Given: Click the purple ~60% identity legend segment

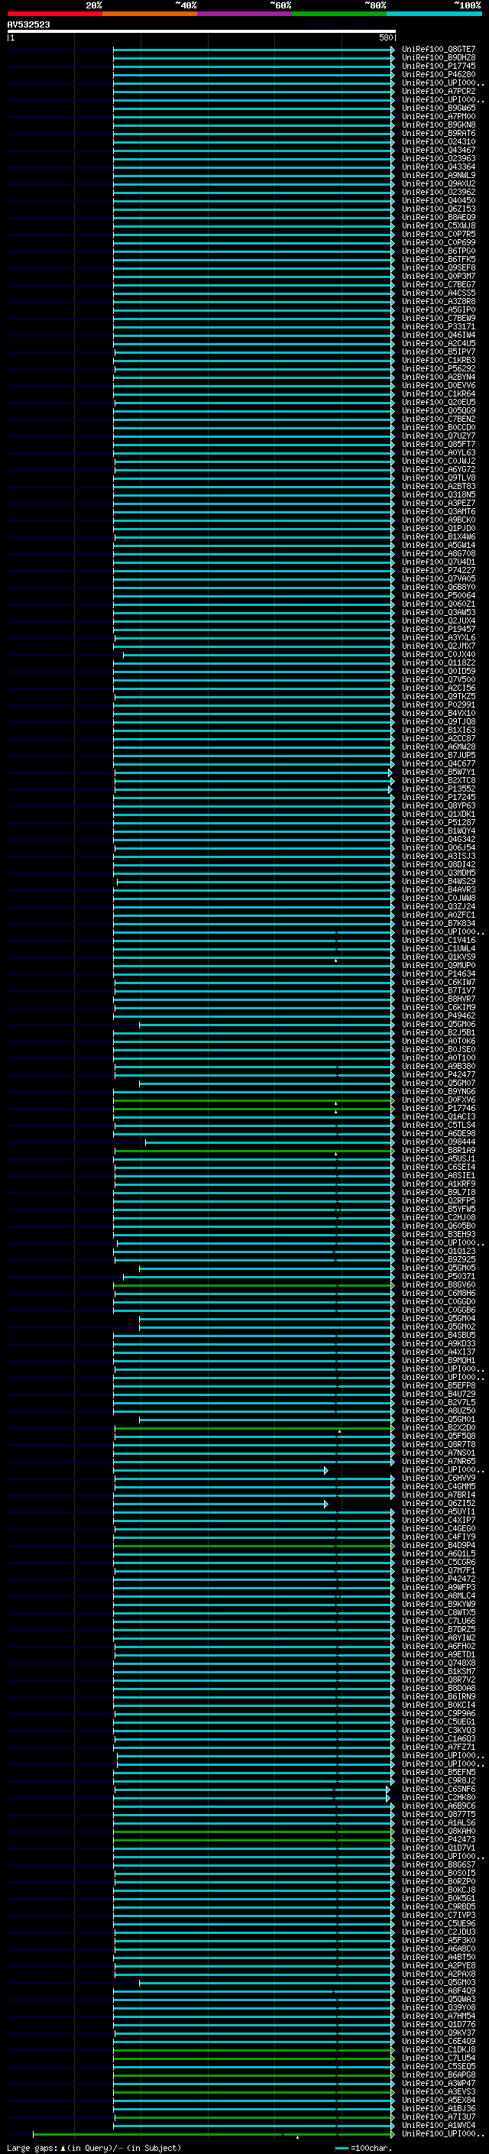Looking at the screenshot, I should click(244, 14).
